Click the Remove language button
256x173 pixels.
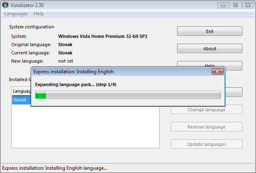(206, 127)
